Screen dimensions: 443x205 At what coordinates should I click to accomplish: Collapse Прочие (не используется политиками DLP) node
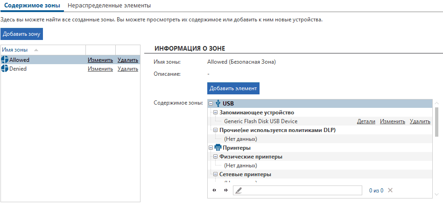click(215, 130)
